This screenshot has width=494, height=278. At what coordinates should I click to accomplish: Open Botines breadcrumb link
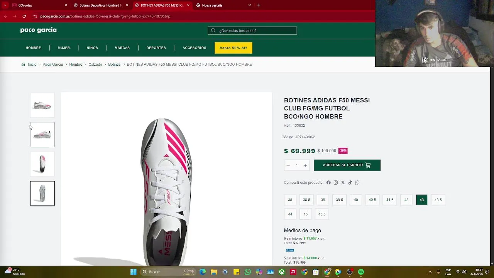(x=114, y=64)
